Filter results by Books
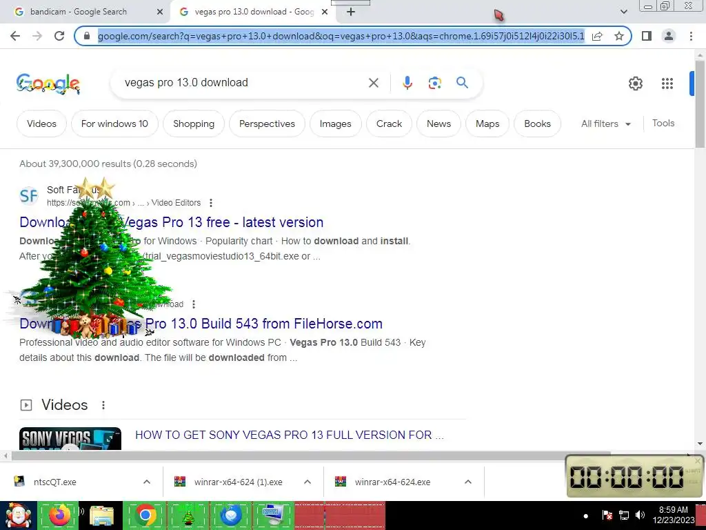Viewport: 706px width, 530px height. click(x=537, y=124)
